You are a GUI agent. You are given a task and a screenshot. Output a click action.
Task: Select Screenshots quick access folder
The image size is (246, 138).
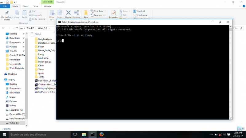(x=15, y=64)
